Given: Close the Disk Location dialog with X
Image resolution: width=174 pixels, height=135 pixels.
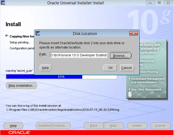Looking at the screenshot, I should 134,33.
